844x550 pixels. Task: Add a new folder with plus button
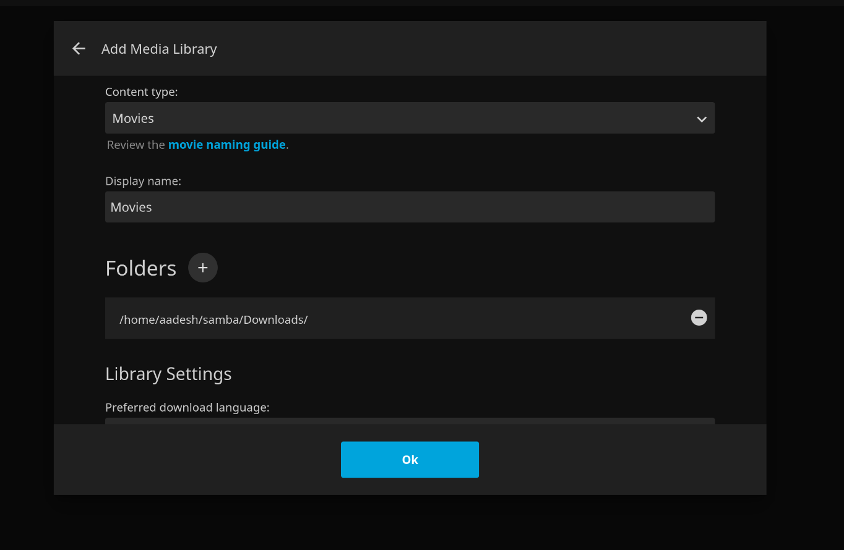point(202,268)
